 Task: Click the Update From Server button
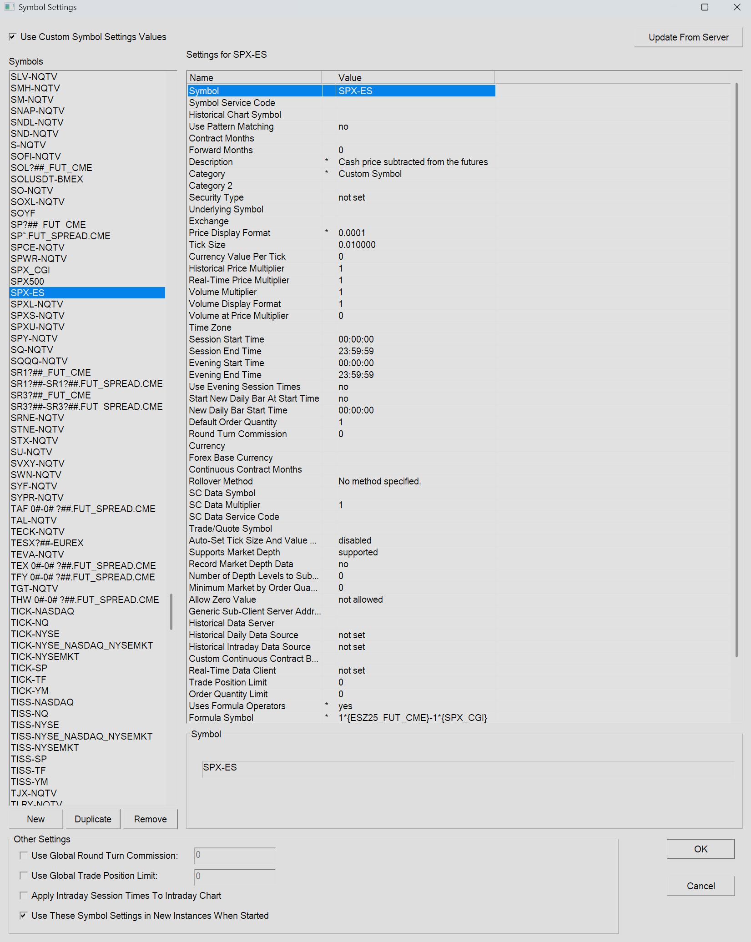pyautogui.click(x=688, y=37)
